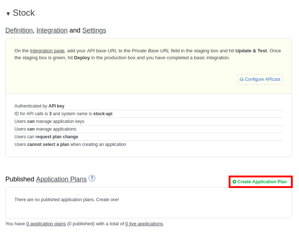This screenshot has width=299, height=237.
Task: Show help via the question mark icon
Action: (x=92, y=178)
